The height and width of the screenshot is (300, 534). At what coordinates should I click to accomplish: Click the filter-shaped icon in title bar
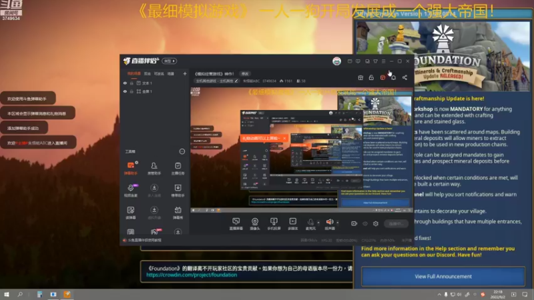(x=375, y=61)
